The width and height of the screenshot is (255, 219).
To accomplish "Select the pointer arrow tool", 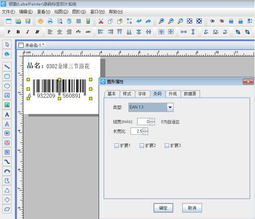I will 7,45.
